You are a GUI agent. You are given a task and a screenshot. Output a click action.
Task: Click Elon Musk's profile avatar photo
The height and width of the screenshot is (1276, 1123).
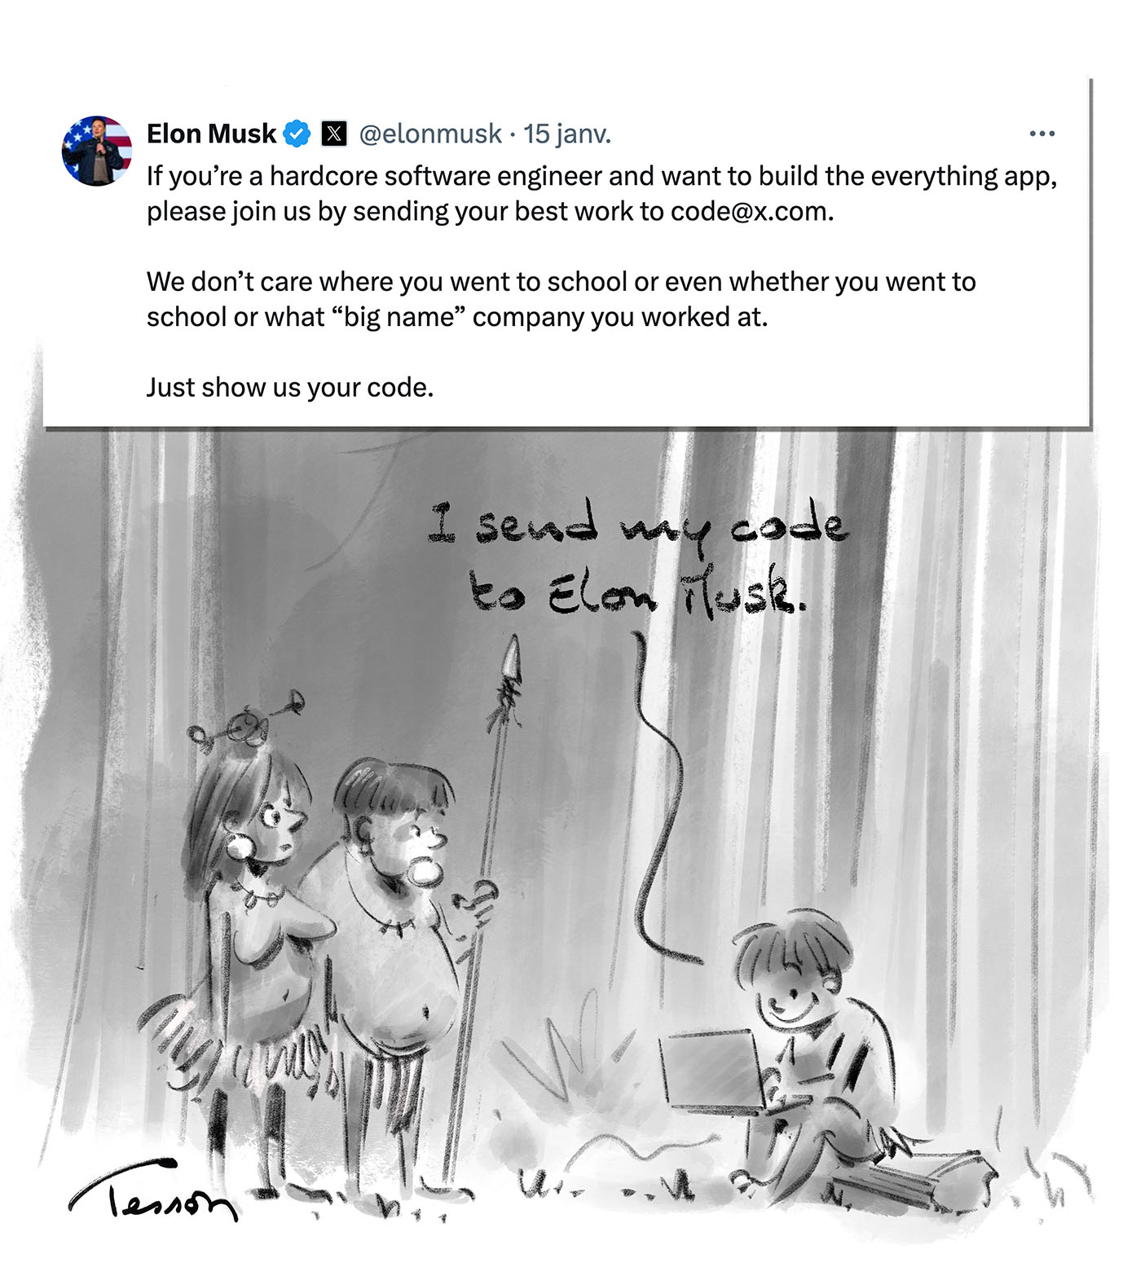click(x=96, y=151)
